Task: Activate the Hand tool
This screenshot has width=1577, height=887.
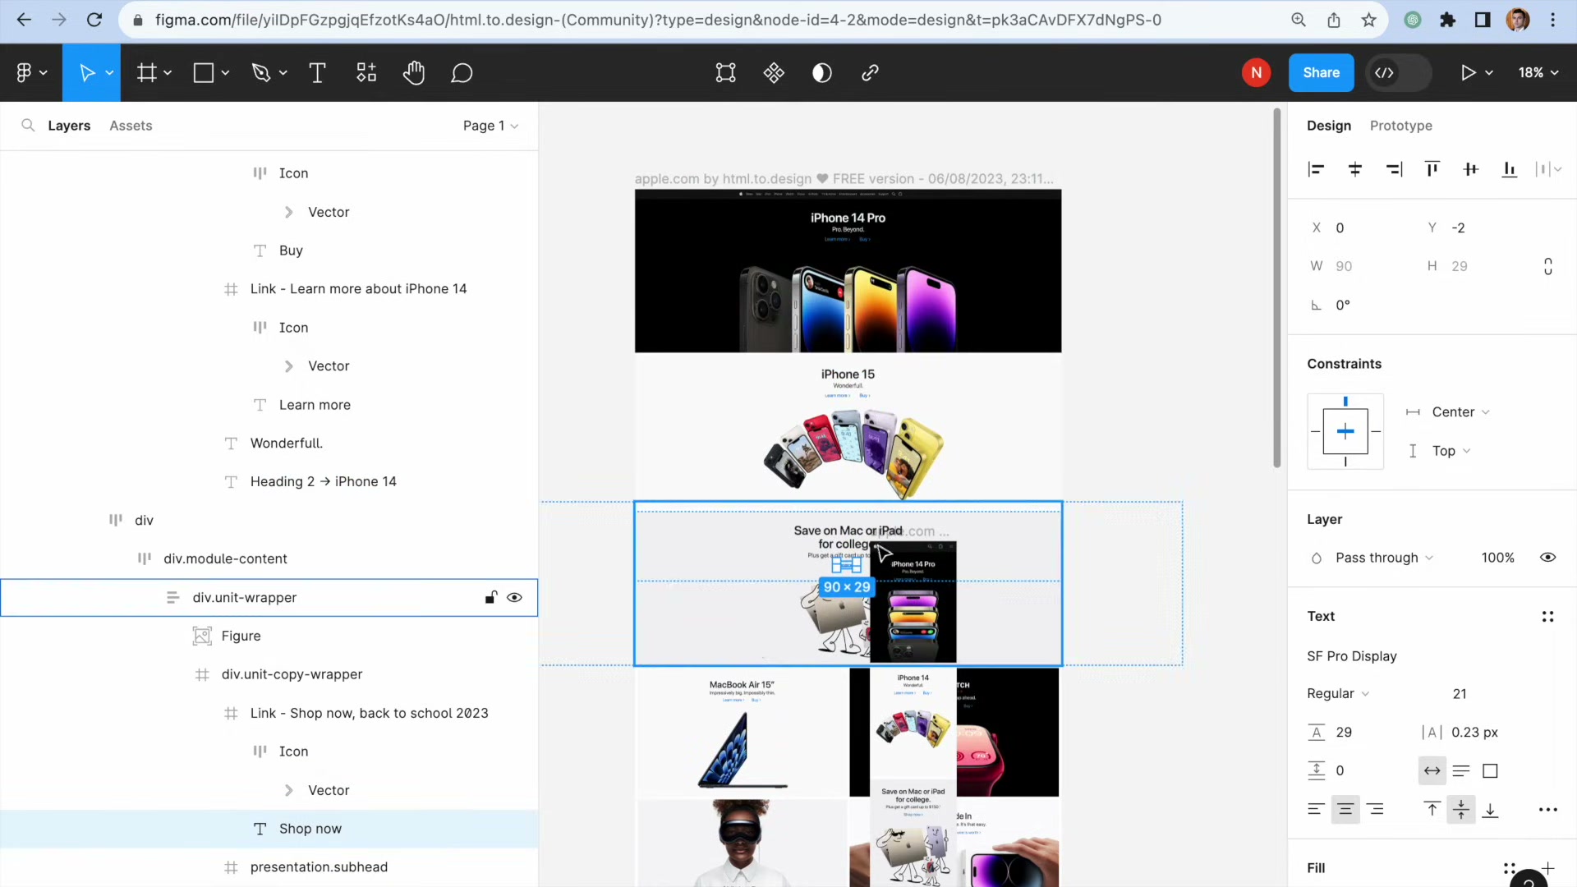Action: (414, 73)
